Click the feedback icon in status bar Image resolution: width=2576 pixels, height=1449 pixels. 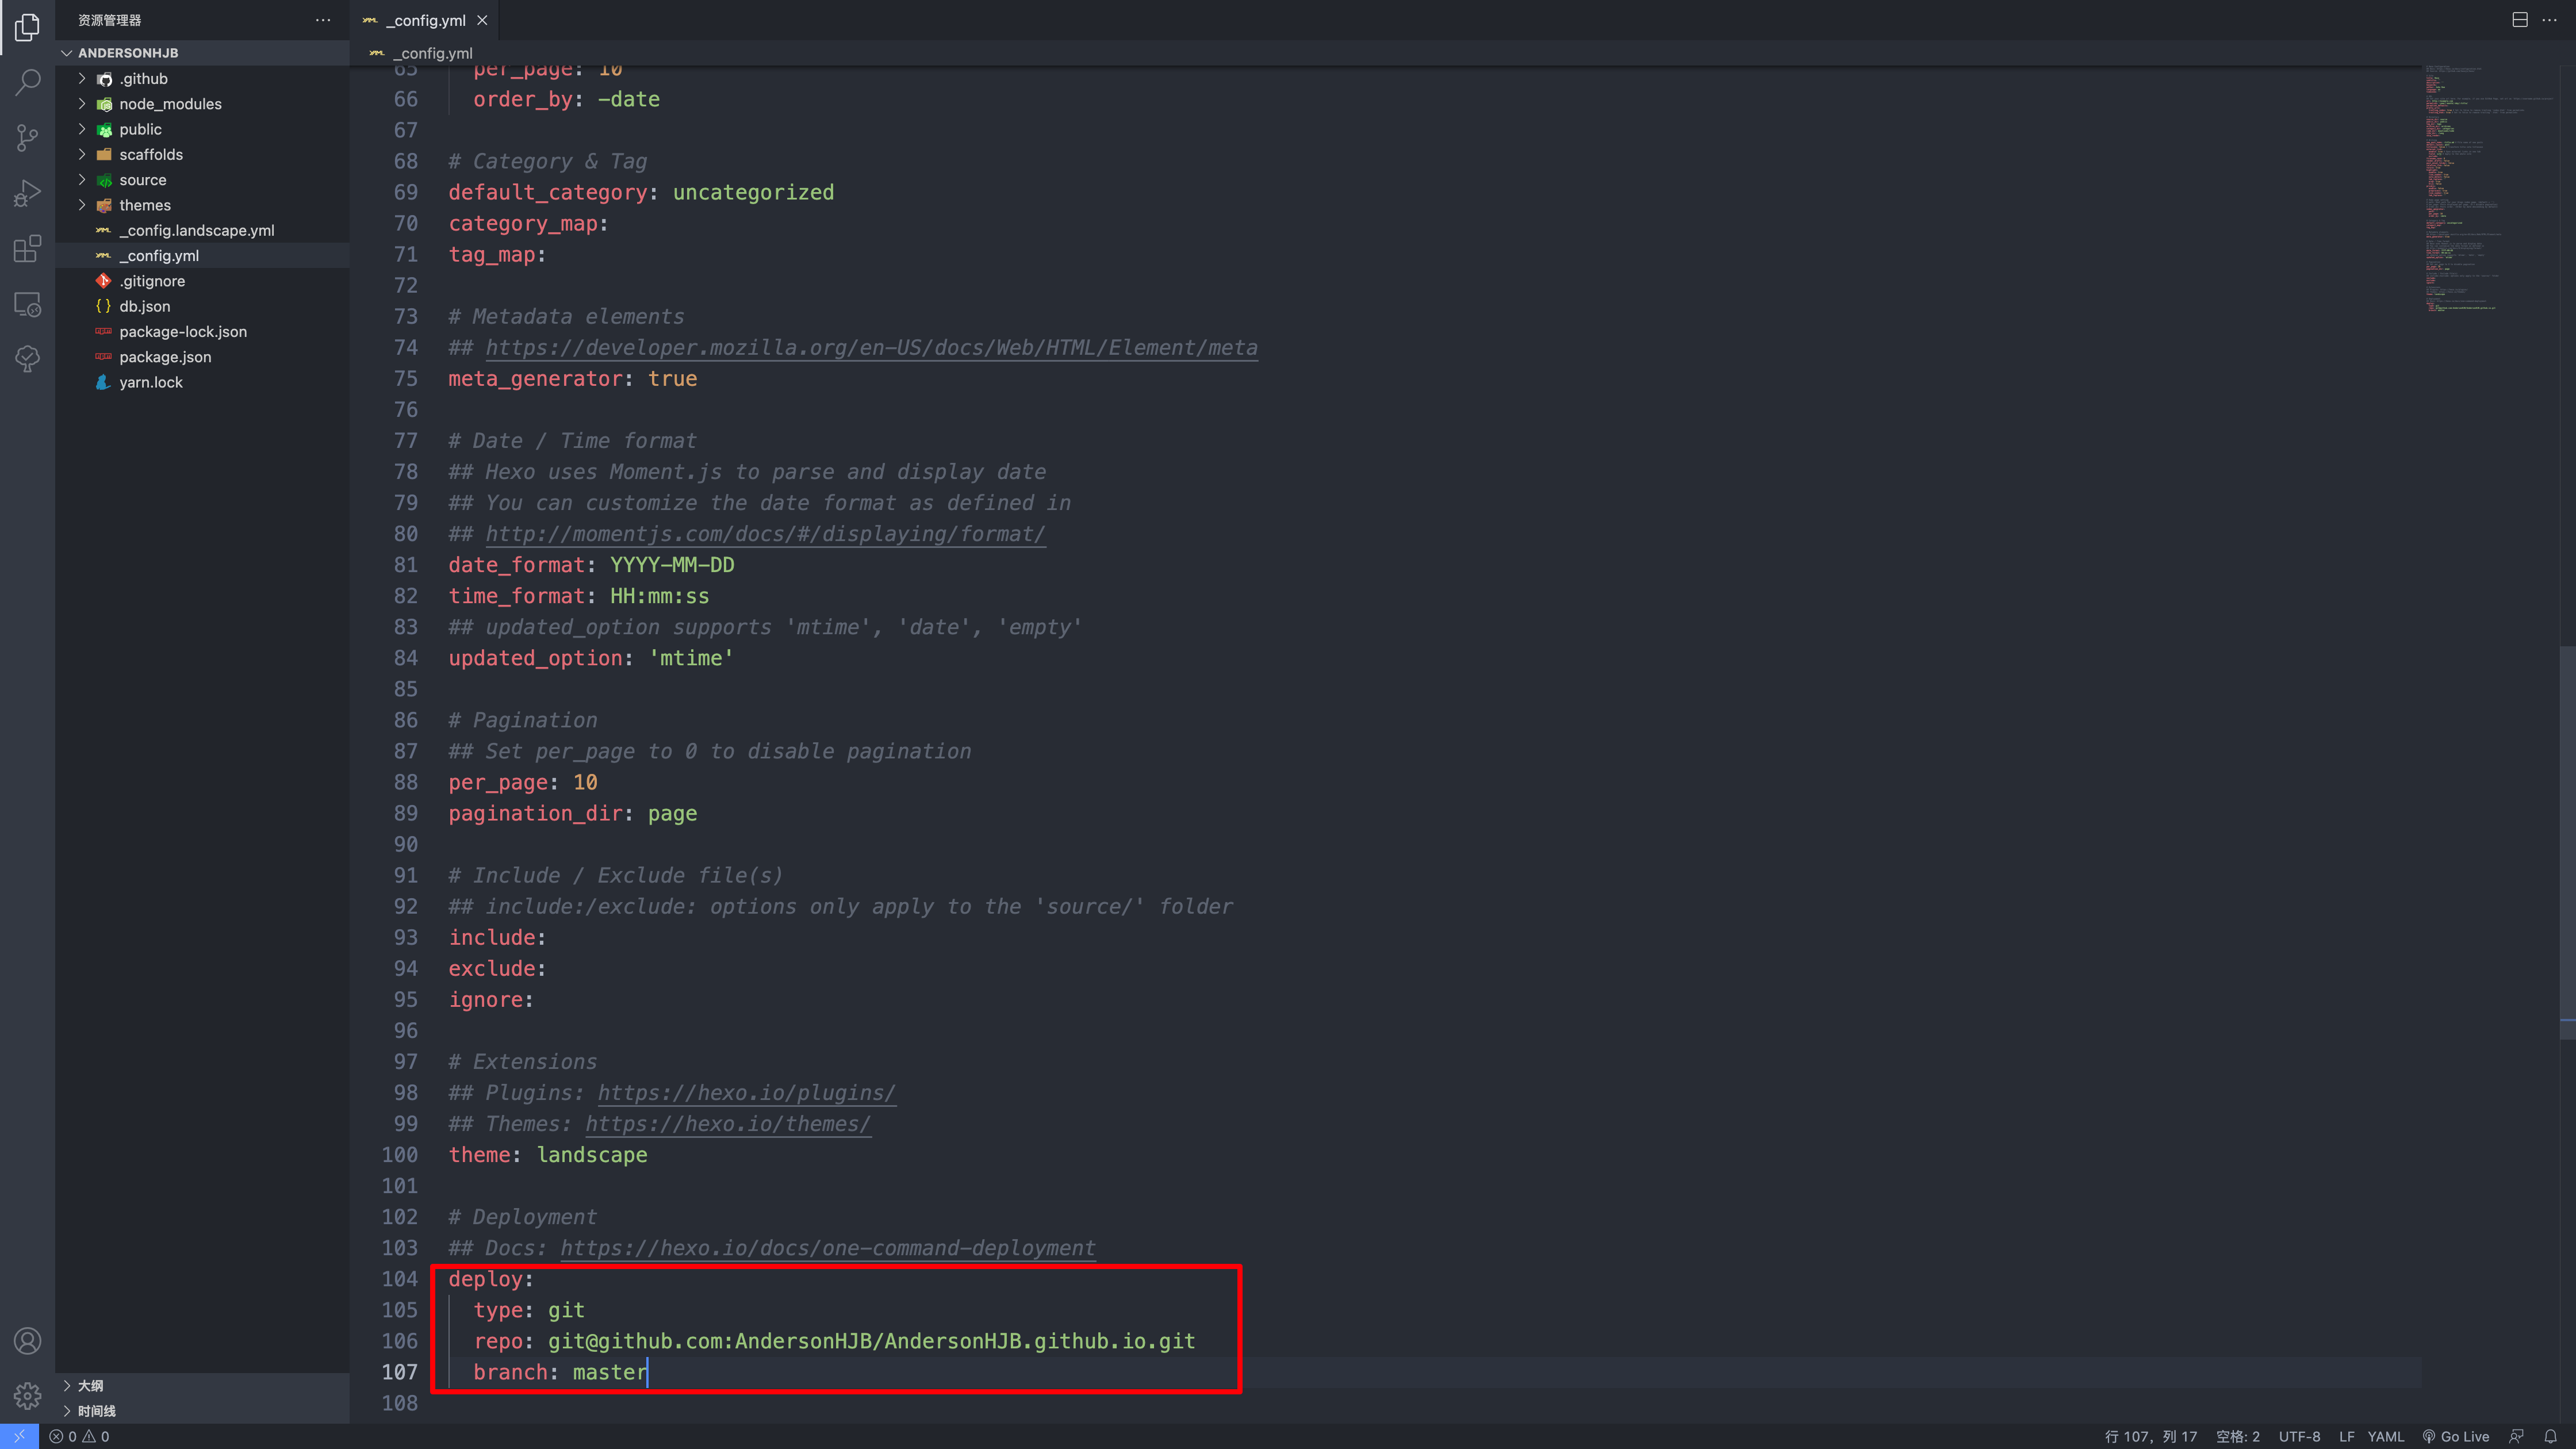(x=2516, y=1436)
